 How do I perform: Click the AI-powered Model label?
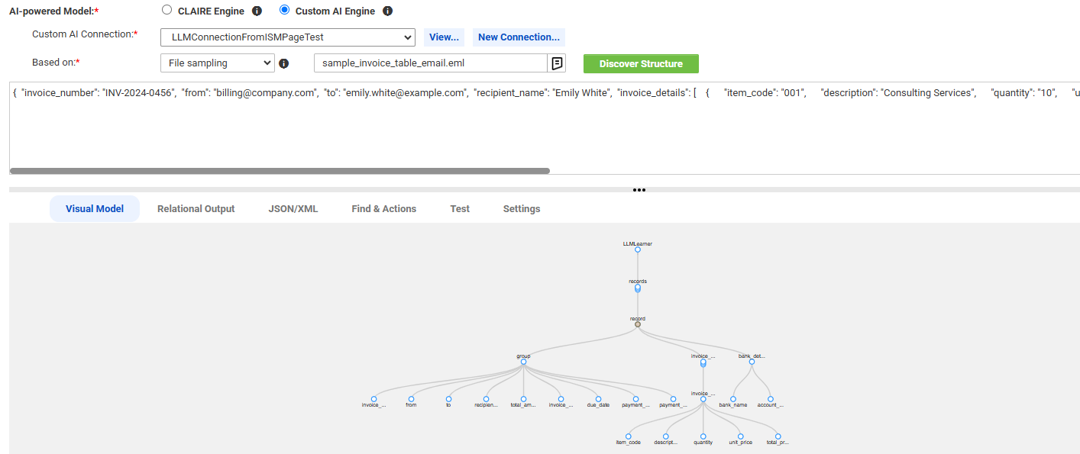tap(54, 12)
